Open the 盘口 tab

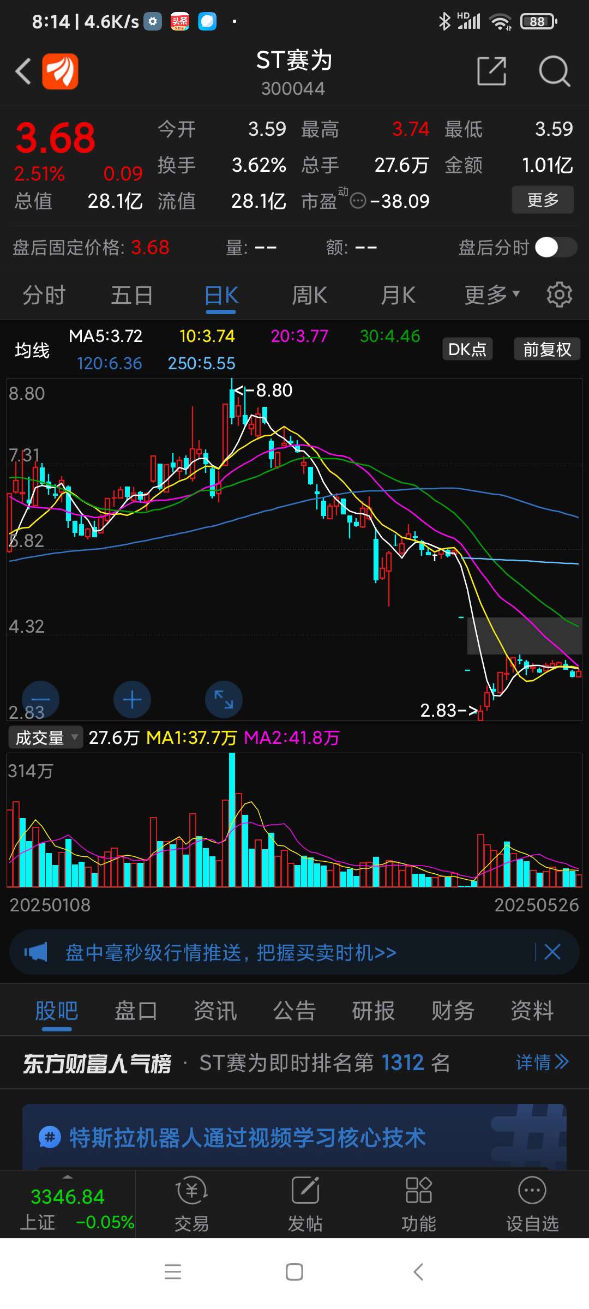click(136, 1011)
